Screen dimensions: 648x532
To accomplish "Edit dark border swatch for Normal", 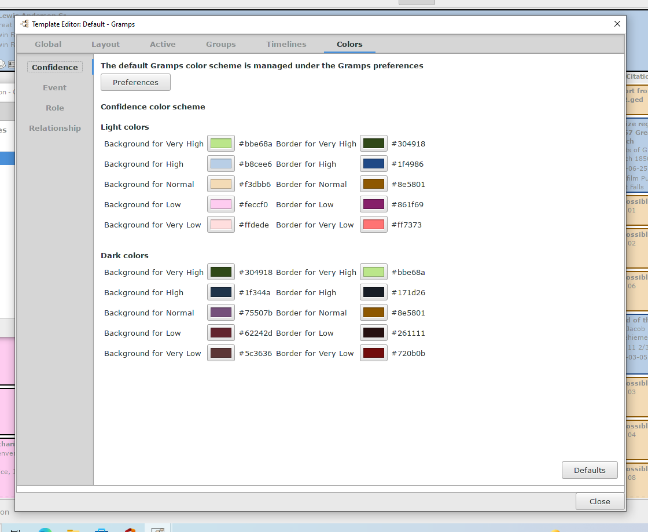I will click(374, 313).
